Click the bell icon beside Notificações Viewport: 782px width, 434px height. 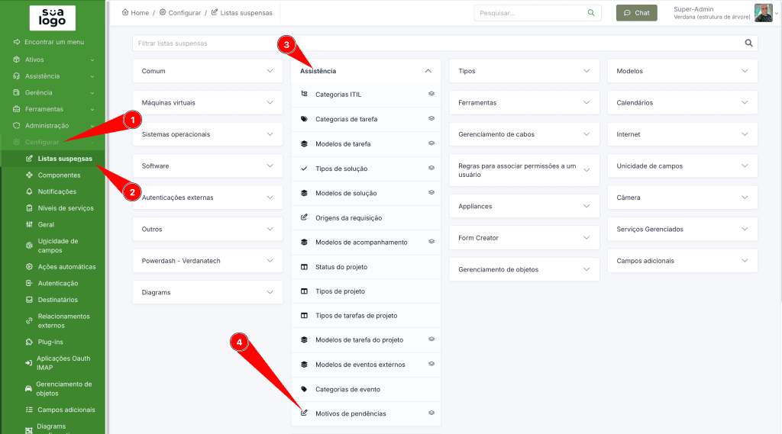[x=29, y=191]
